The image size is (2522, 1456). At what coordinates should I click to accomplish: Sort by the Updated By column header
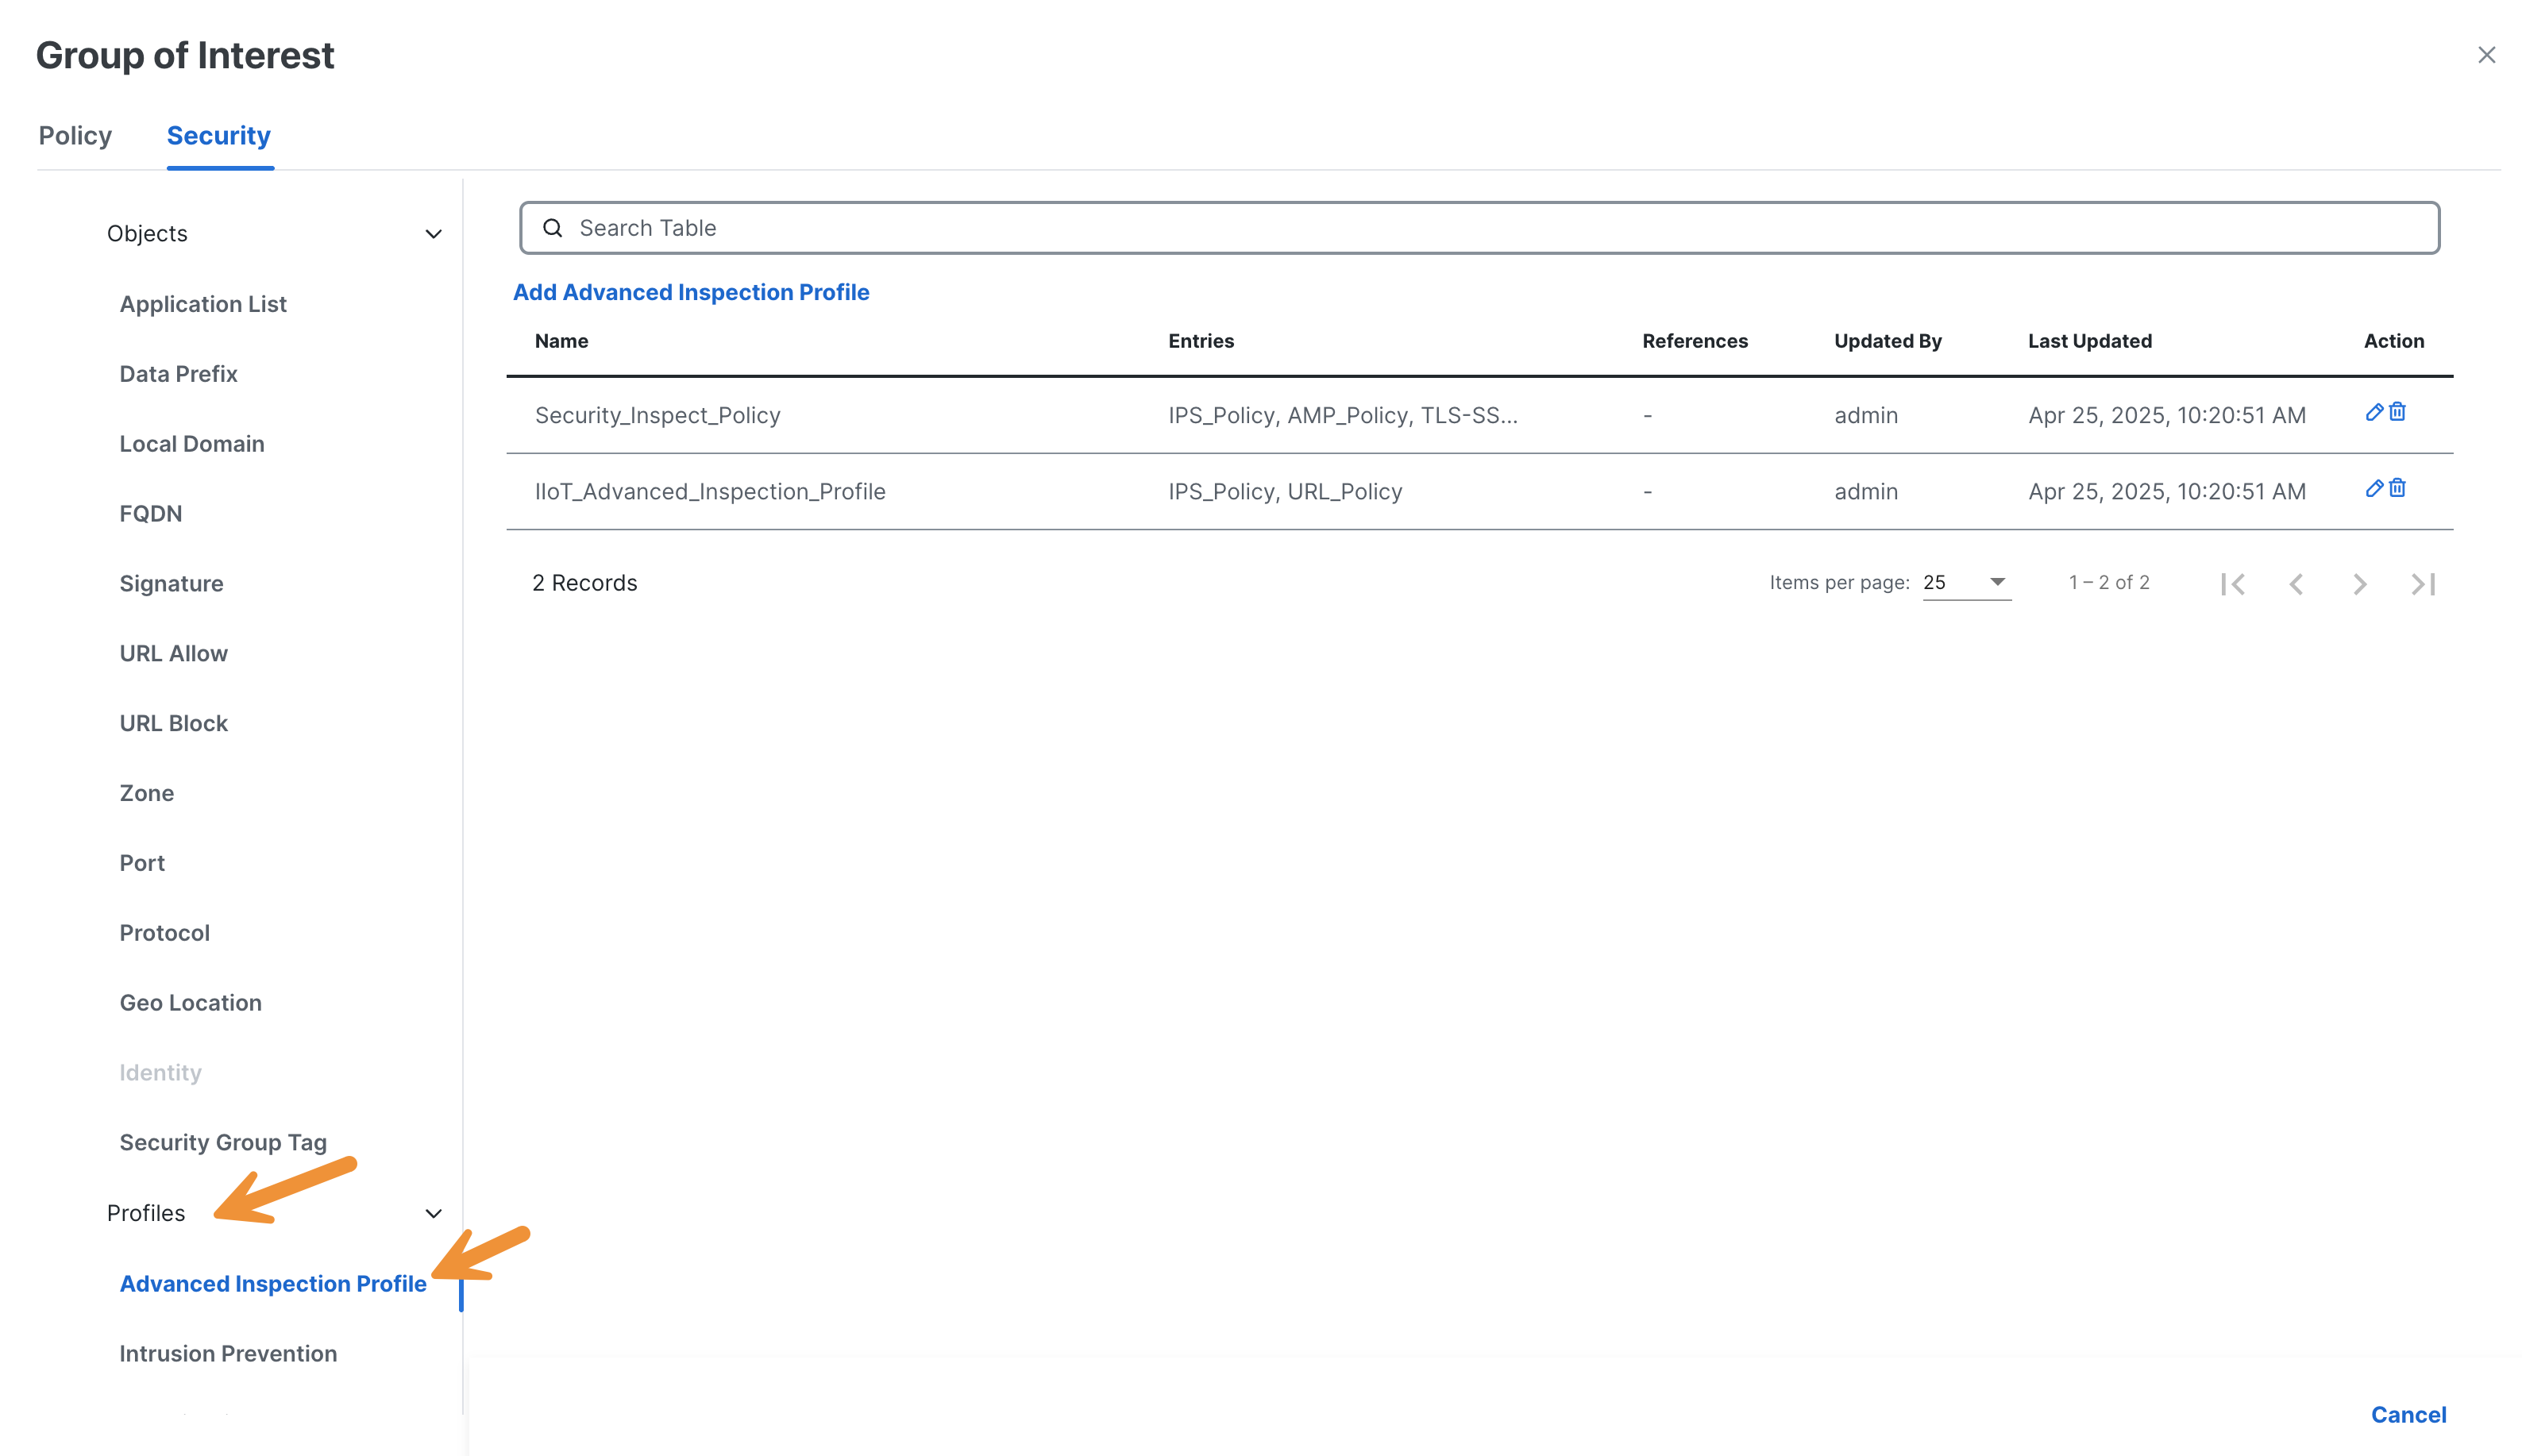click(x=1887, y=341)
